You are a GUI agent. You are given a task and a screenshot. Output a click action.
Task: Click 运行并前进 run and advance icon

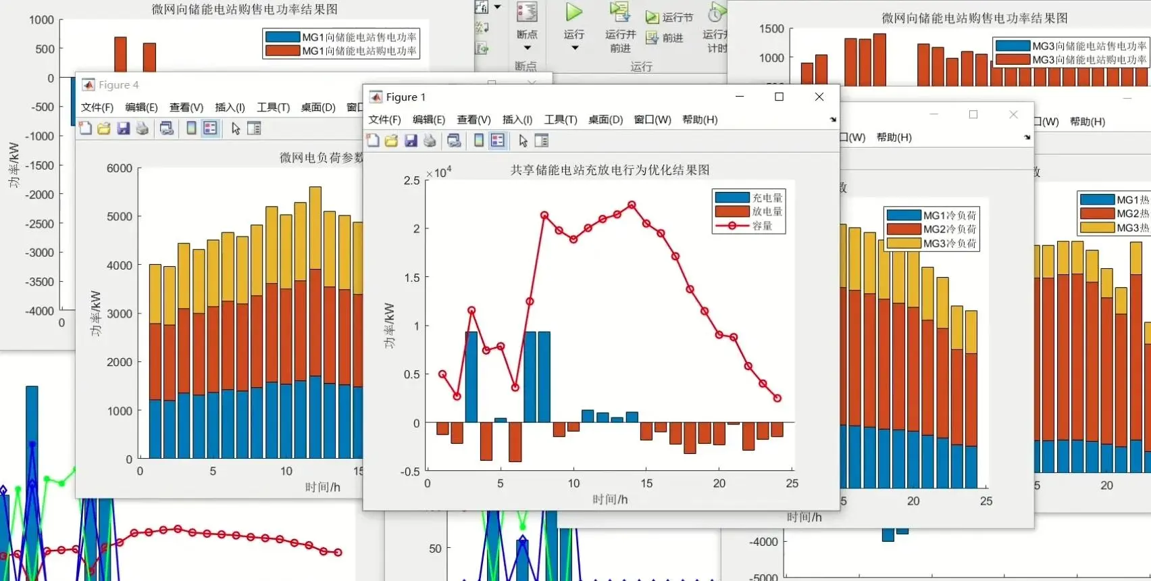pyautogui.click(x=620, y=12)
